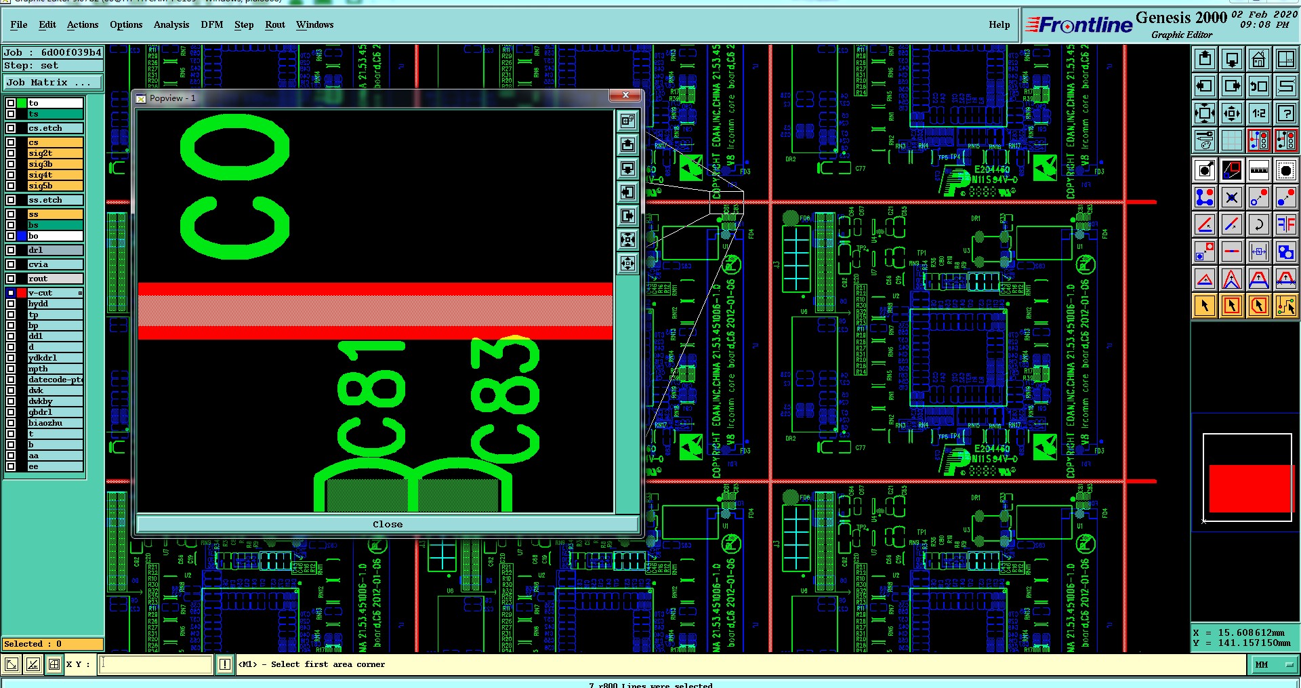Click the zoom in expand icon in main toolbar

[1205, 113]
